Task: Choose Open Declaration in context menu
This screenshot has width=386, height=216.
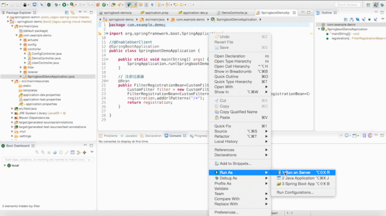Action: (x=240, y=56)
